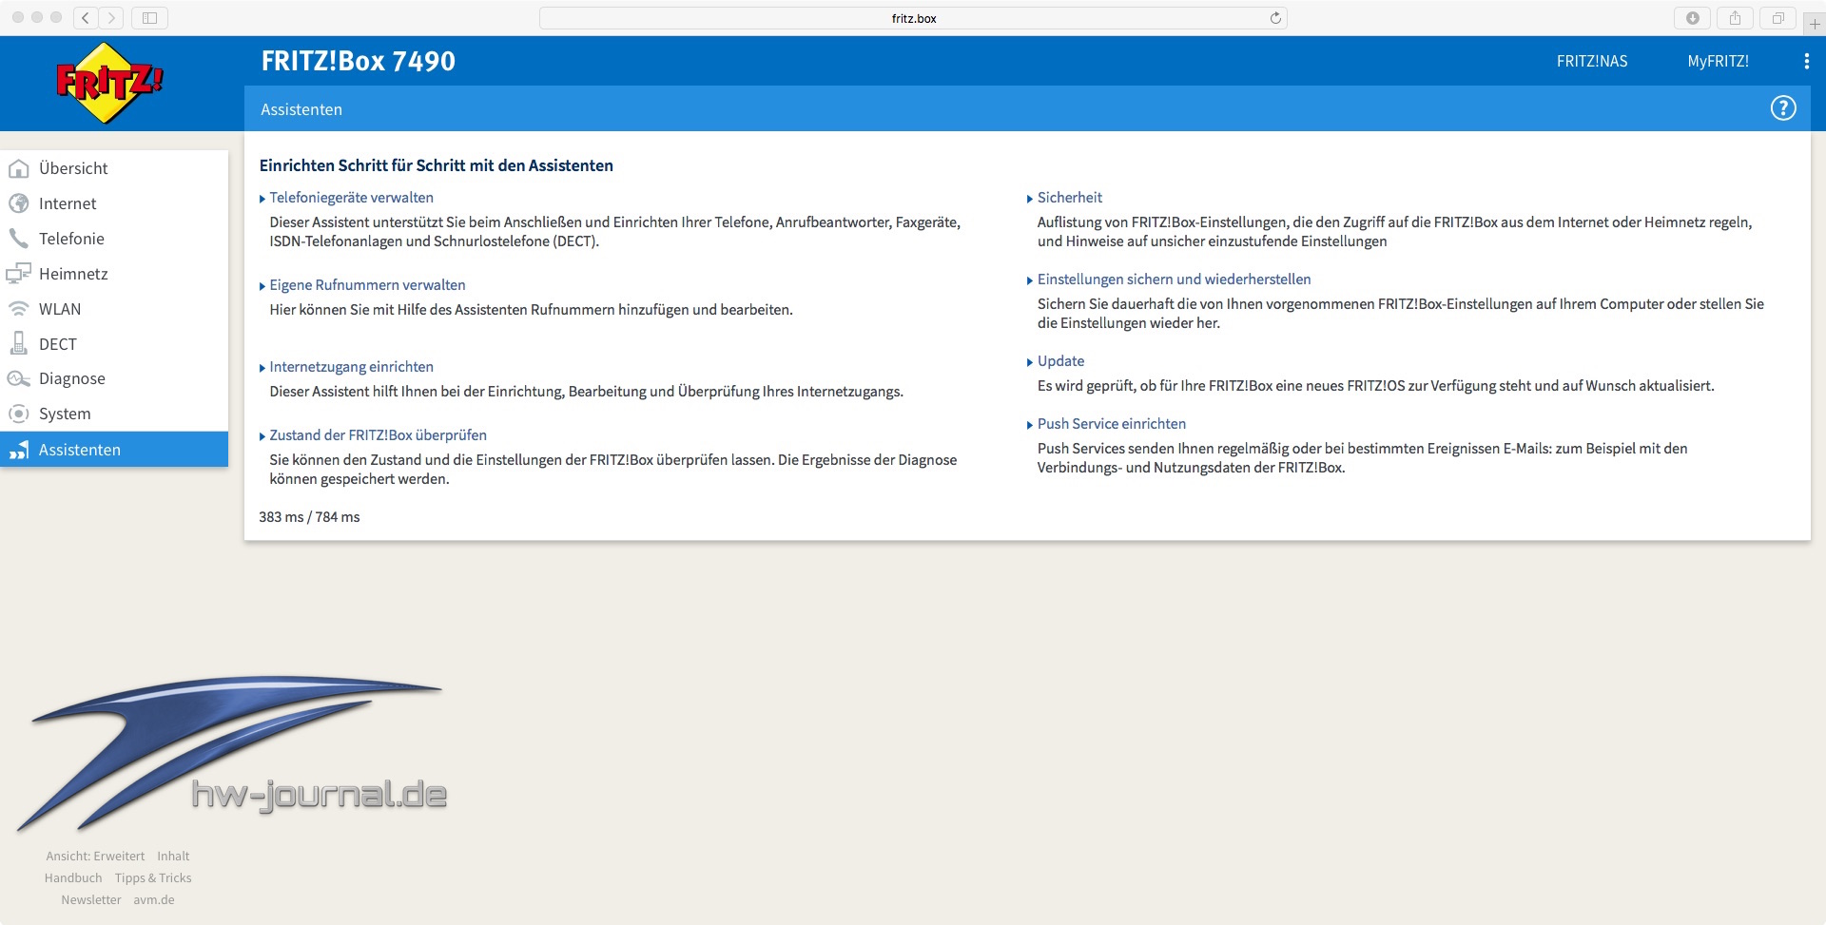Click the Heimnetz network icon
Screen dimensions: 1826x925
point(19,274)
